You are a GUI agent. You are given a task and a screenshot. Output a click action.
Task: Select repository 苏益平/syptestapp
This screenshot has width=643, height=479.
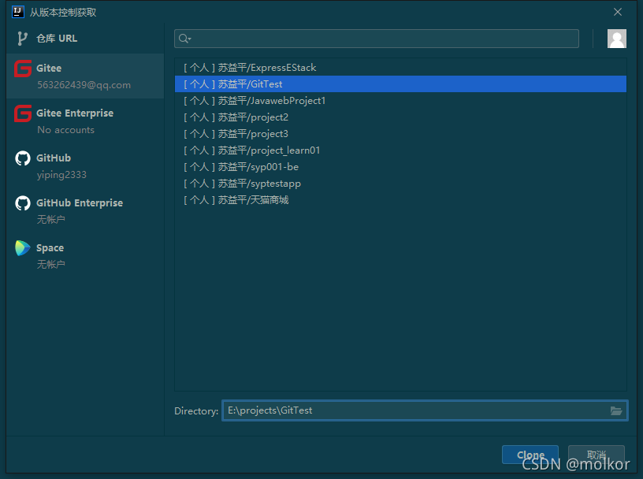[400, 184]
